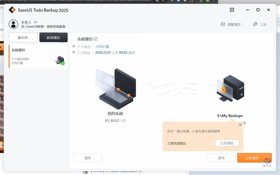Open Chrome's three-dot menu
280x175 pixels.
pyautogui.click(x=214, y=2)
